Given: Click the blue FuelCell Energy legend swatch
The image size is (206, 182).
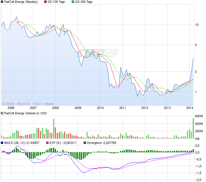Looking at the screenshot, I should point(2,2).
